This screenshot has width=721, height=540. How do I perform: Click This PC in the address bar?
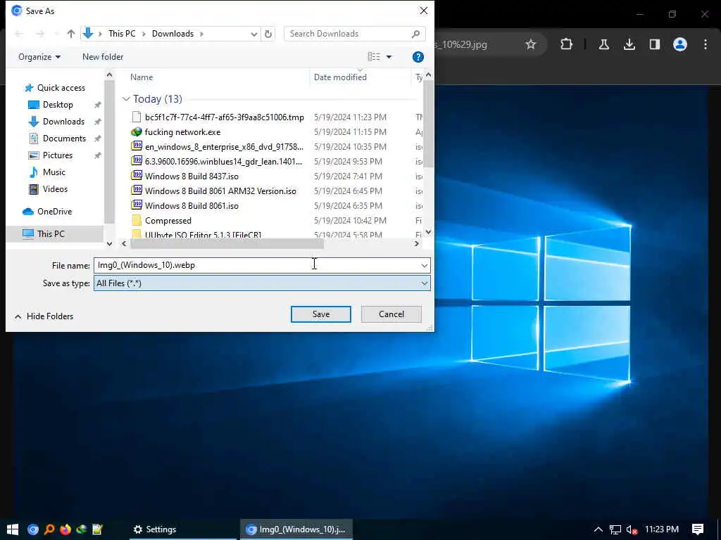[122, 34]
